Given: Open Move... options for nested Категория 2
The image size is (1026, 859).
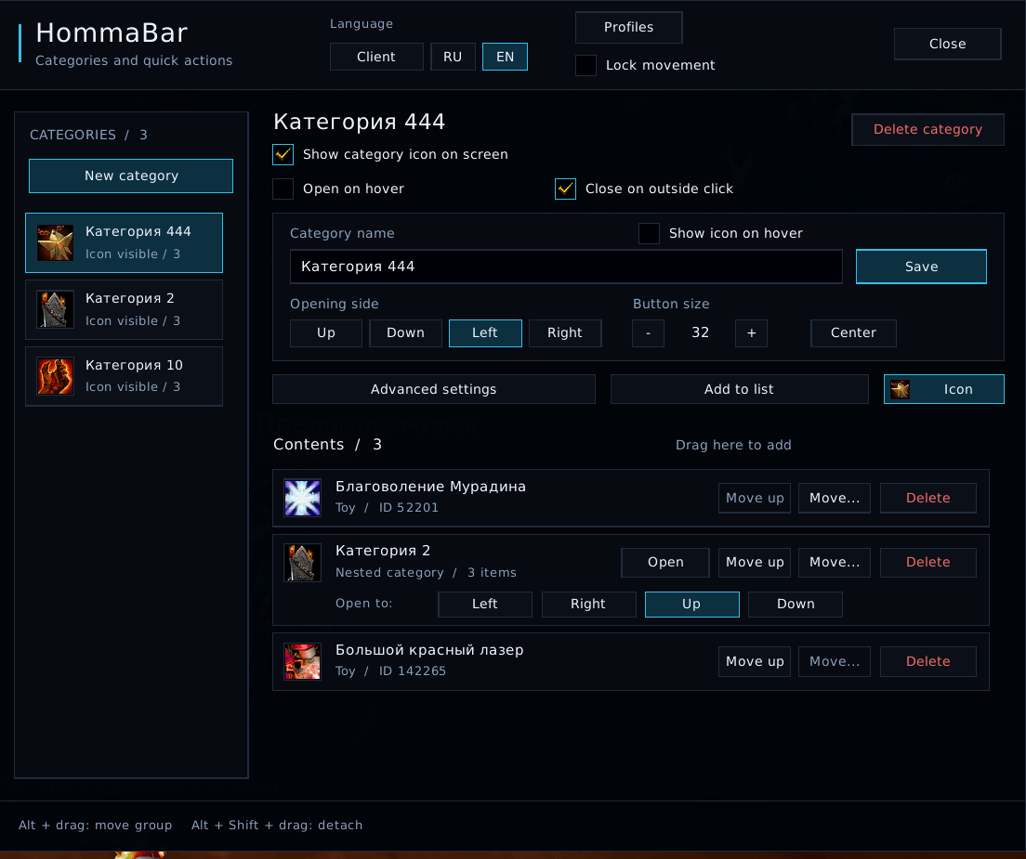Looking at the screenshot, I should 835,562.
